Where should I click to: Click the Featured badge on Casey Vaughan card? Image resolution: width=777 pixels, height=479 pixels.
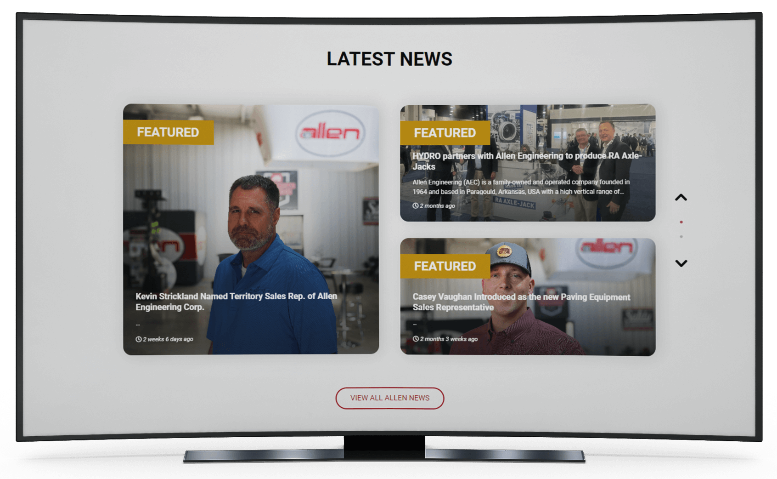click(x=445, y=266)
